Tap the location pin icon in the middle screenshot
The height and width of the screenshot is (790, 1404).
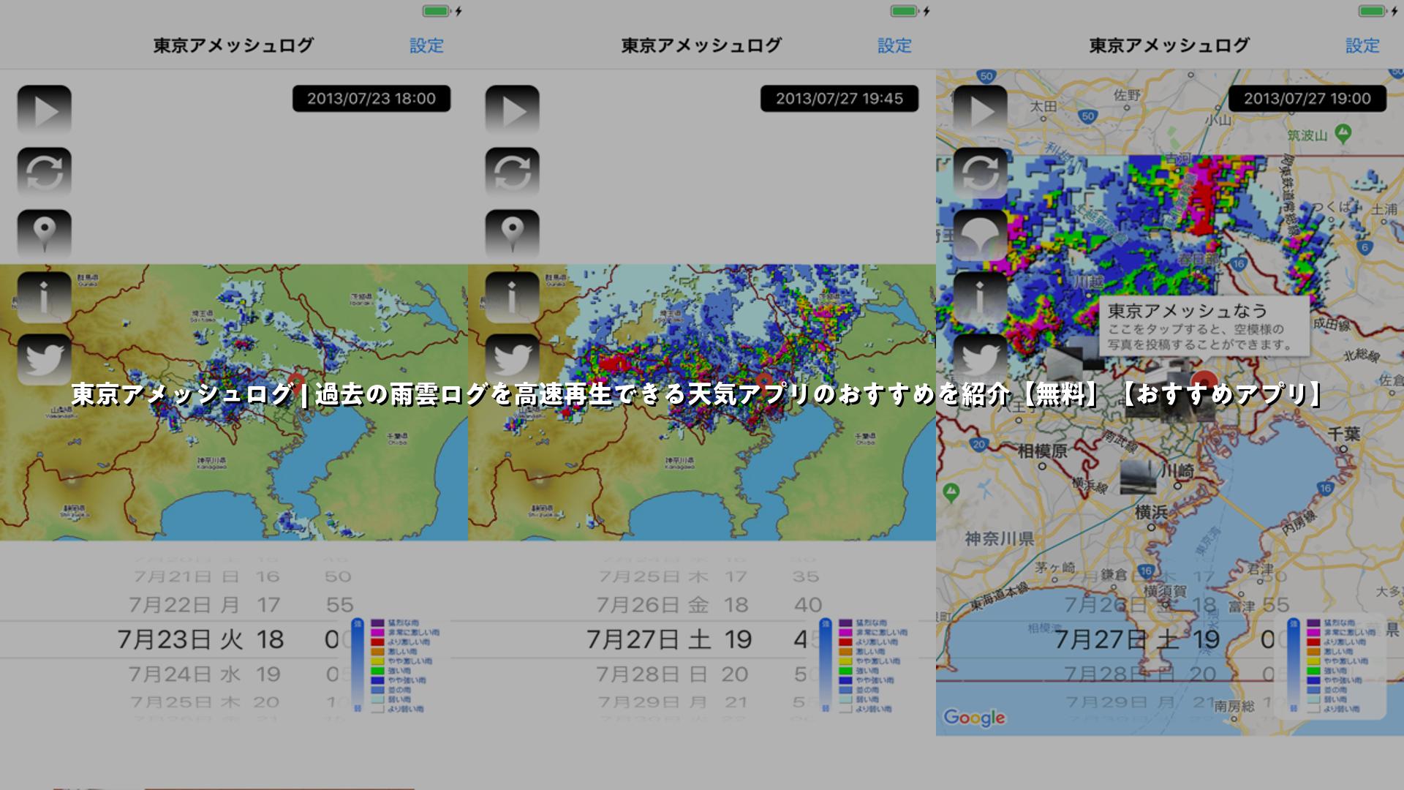click(x=513, y=235)
